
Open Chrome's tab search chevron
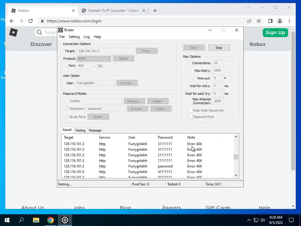click(x=248, y=7)
